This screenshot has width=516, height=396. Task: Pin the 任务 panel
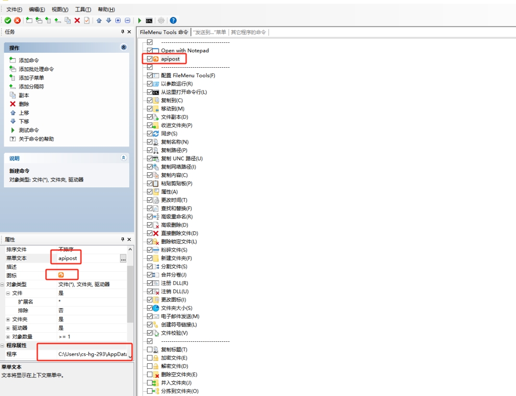[123, 32]
